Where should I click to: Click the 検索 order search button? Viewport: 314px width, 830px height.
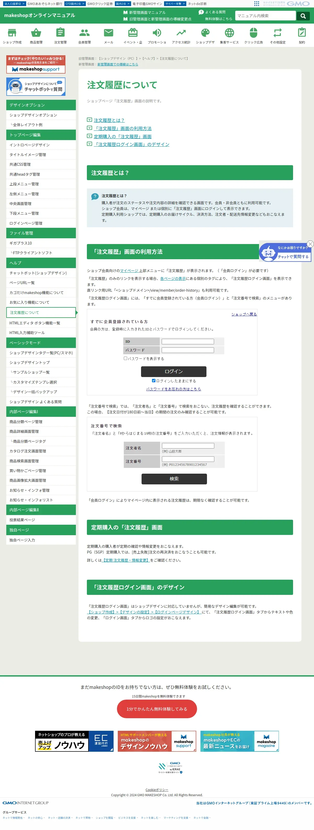pyautogui.click(x=174, y=479)
